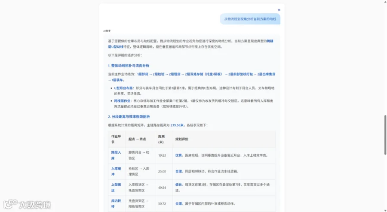Screen dimensions: 387x212
Task: Click the distance value '50.72'
Action: tap(162, 203)
